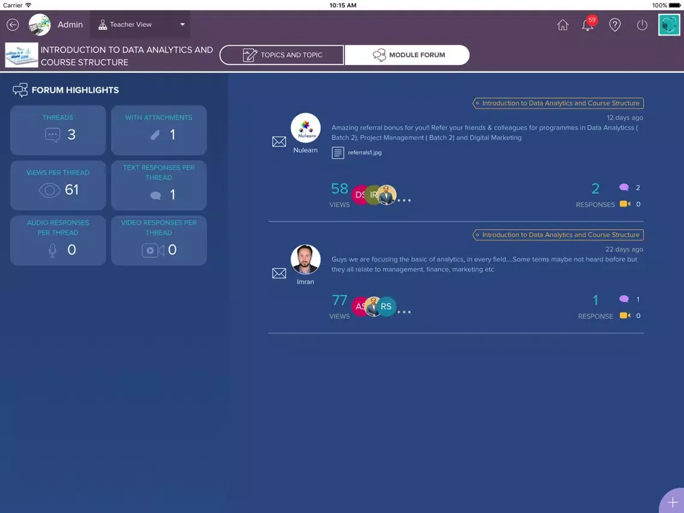Click video reply icon on Nulearn thread
The image size is (684, 513).
pyautogui.click(x=624, y=204)
